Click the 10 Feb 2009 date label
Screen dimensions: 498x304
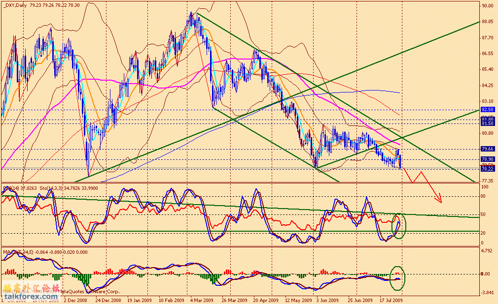[171, 300]
